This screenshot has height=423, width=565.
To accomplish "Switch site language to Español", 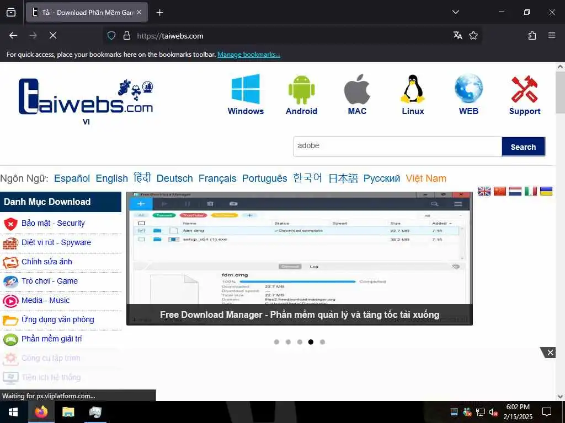I will pyautogui.click(x=72, y=178).
